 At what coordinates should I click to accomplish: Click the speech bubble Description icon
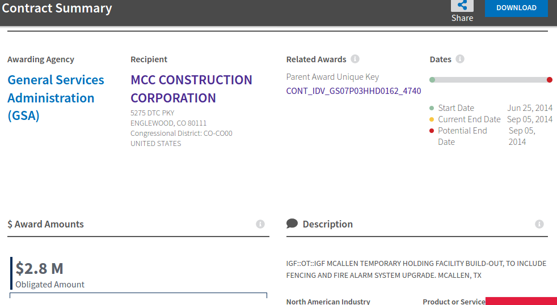pos(292,224)
